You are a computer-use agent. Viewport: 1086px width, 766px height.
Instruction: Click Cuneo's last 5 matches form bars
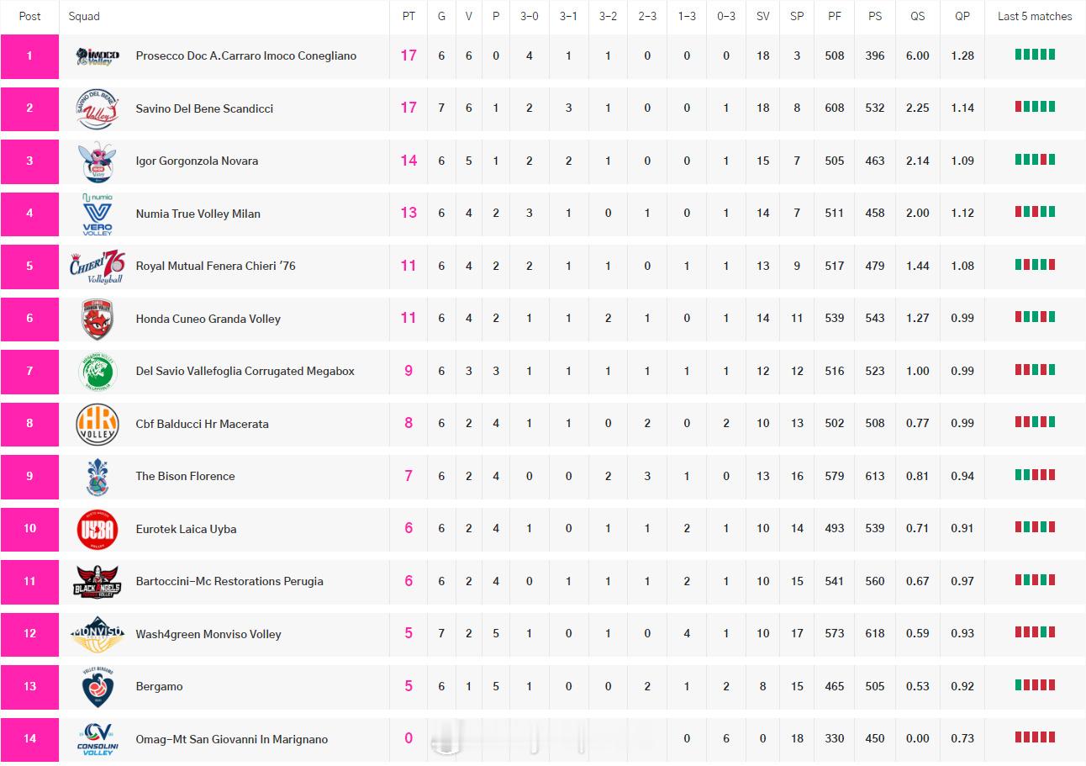tap(1035, 317)
